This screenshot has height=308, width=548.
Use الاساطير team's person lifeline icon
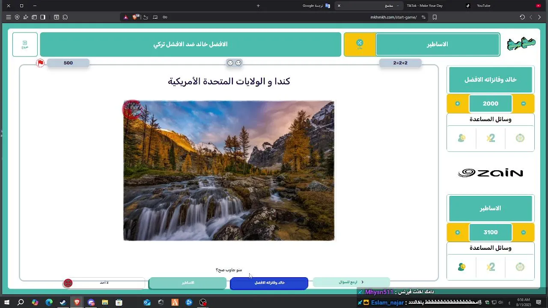pyautogui.click(x=462, y=267)
